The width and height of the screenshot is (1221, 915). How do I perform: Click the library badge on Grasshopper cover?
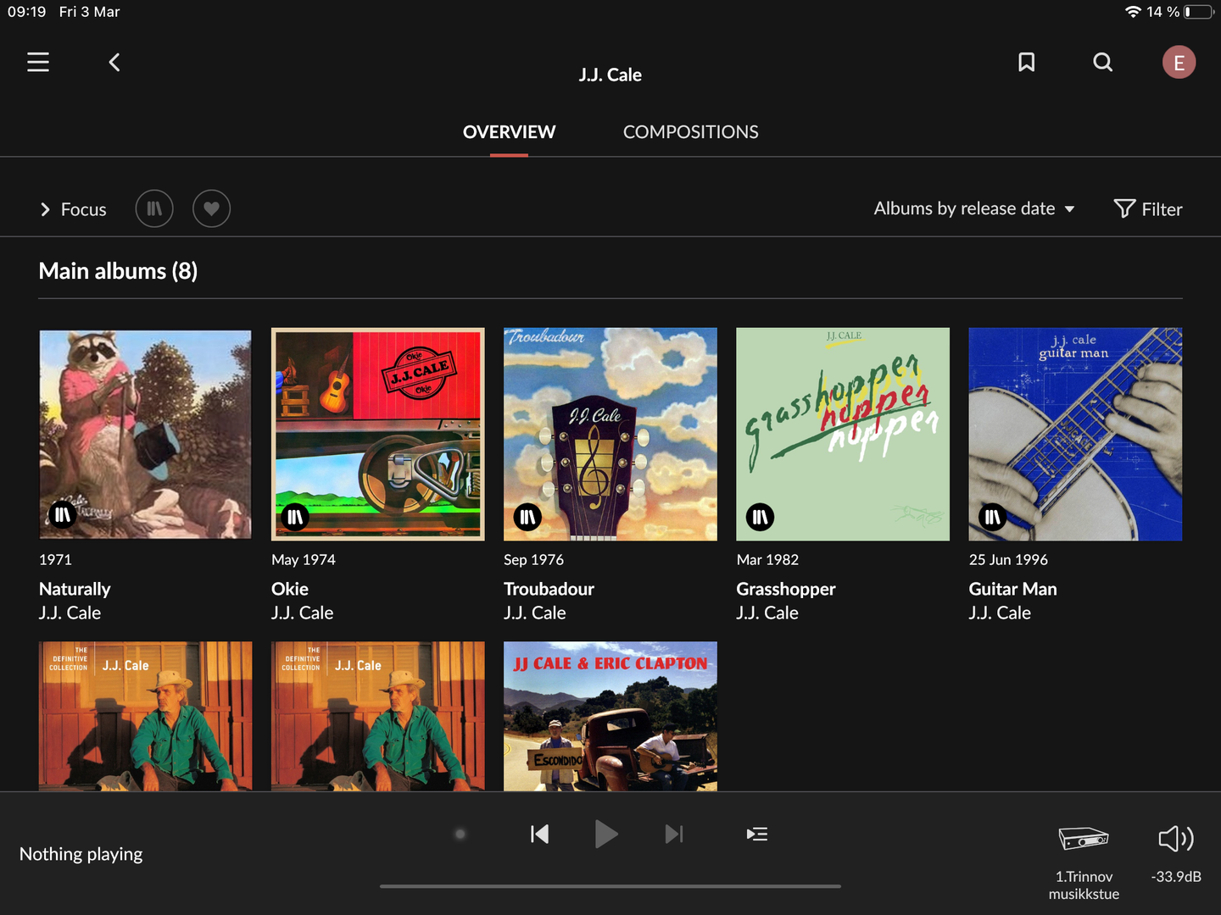(760, 517)
